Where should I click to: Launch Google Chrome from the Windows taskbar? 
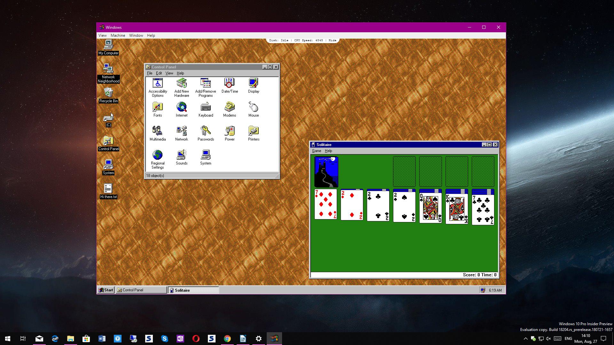[227, 338]
